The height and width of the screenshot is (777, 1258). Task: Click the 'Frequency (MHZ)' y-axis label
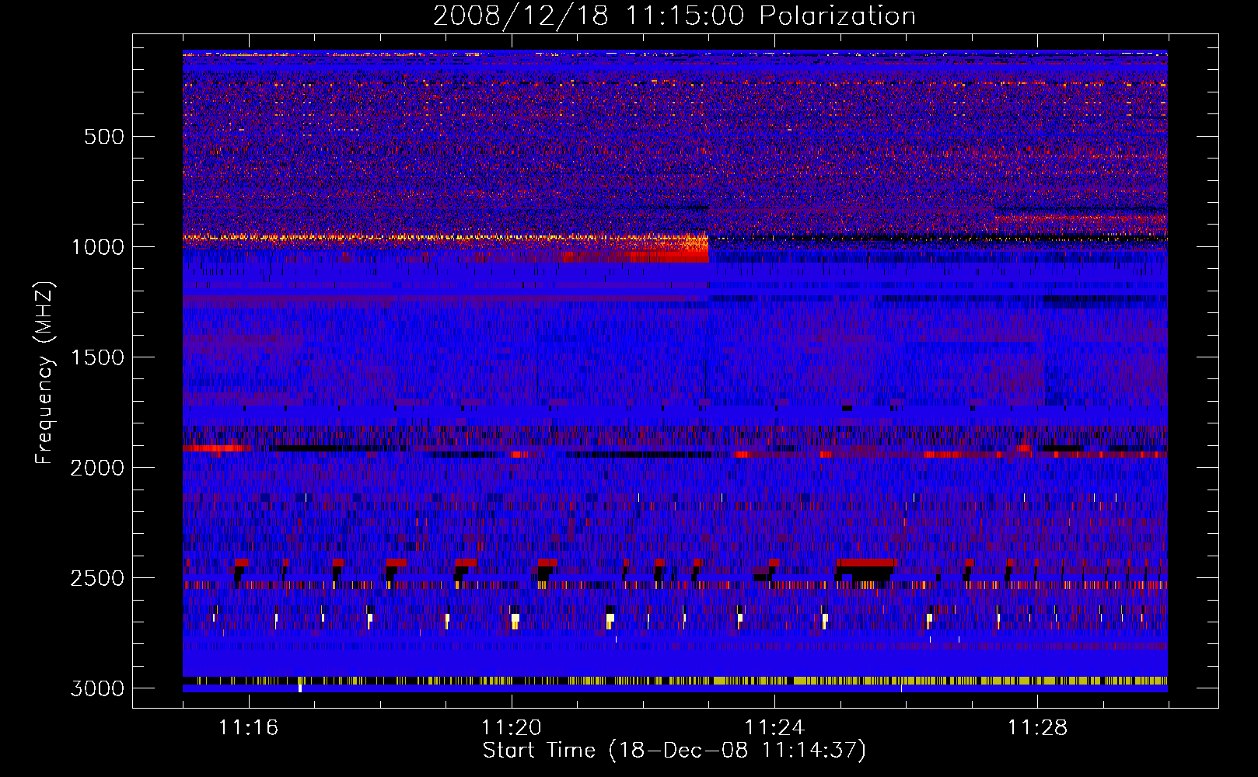[45, 372]
